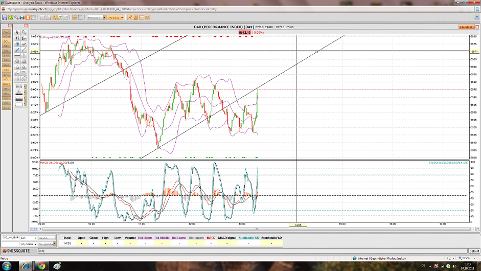Click the 14:05 time axis marker

[298, 225]
